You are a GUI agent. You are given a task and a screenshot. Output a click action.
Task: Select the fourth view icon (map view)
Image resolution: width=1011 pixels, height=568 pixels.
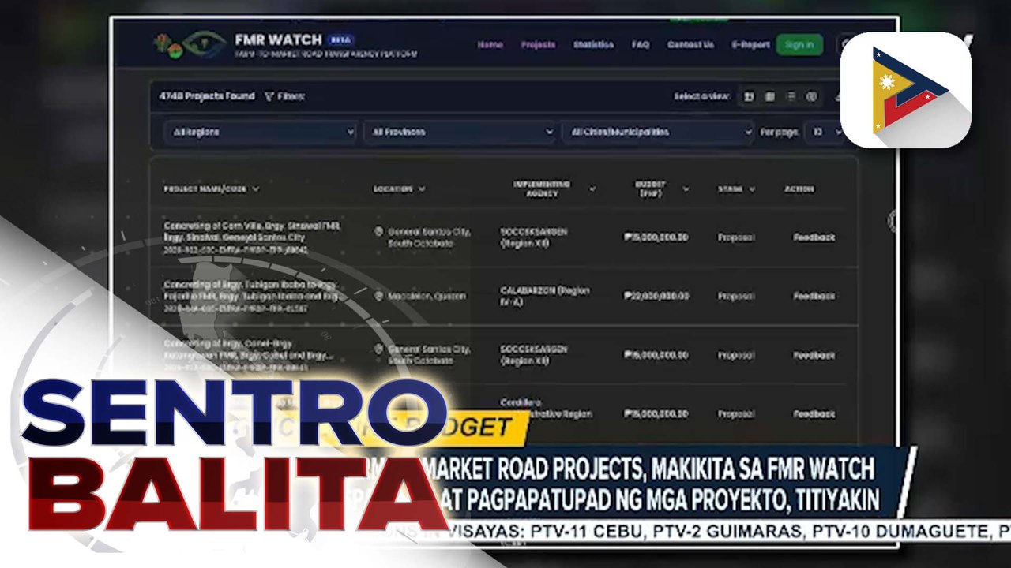811,96
